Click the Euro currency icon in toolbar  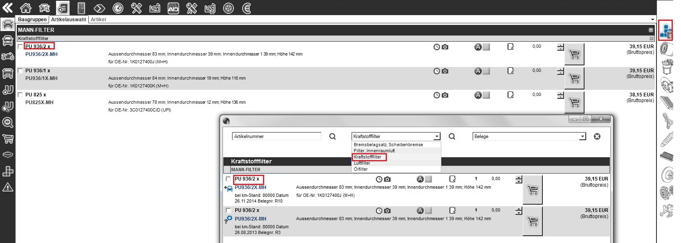pos(246,8)
